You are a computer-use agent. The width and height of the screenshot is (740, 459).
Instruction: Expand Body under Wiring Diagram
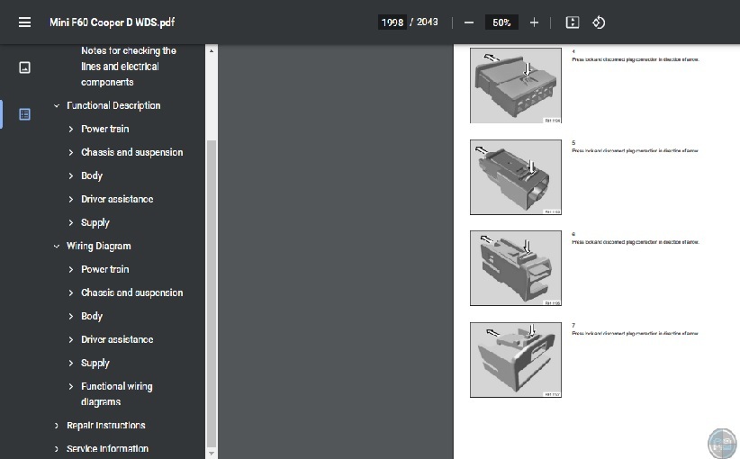pos(71,316)
